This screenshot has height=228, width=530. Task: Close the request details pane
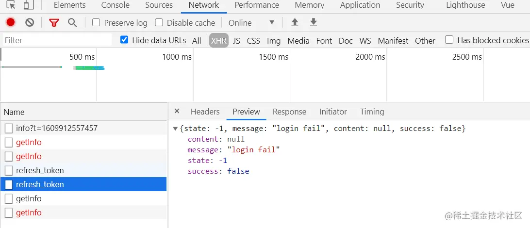[177, 111]
